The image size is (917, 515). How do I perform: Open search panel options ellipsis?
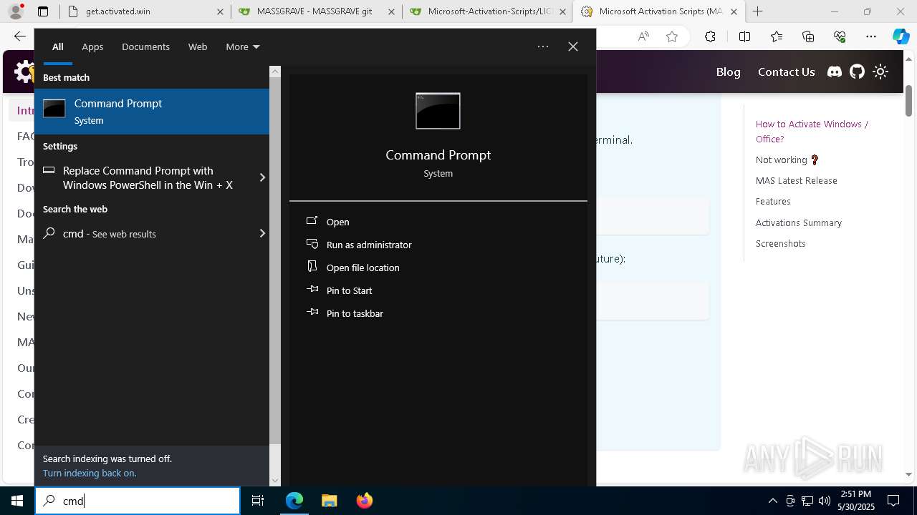(543, 46)
